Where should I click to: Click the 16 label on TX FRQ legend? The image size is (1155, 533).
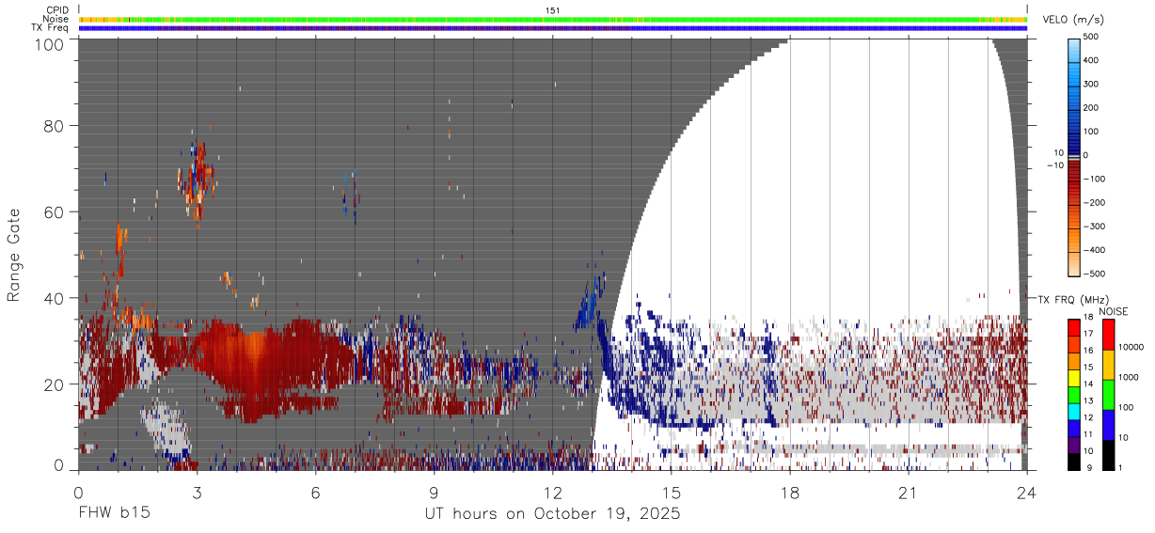[x=1087, y=351]
